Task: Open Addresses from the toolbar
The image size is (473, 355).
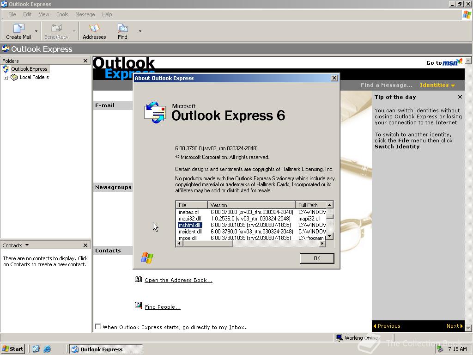Action: [x=94, y=31]
